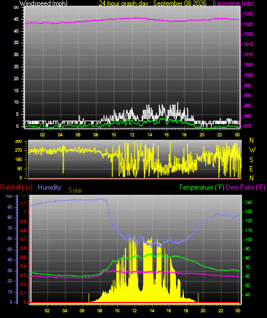The image size is (267, 318).
Task: Click the S compass direction label
Action: coord(251,160)
